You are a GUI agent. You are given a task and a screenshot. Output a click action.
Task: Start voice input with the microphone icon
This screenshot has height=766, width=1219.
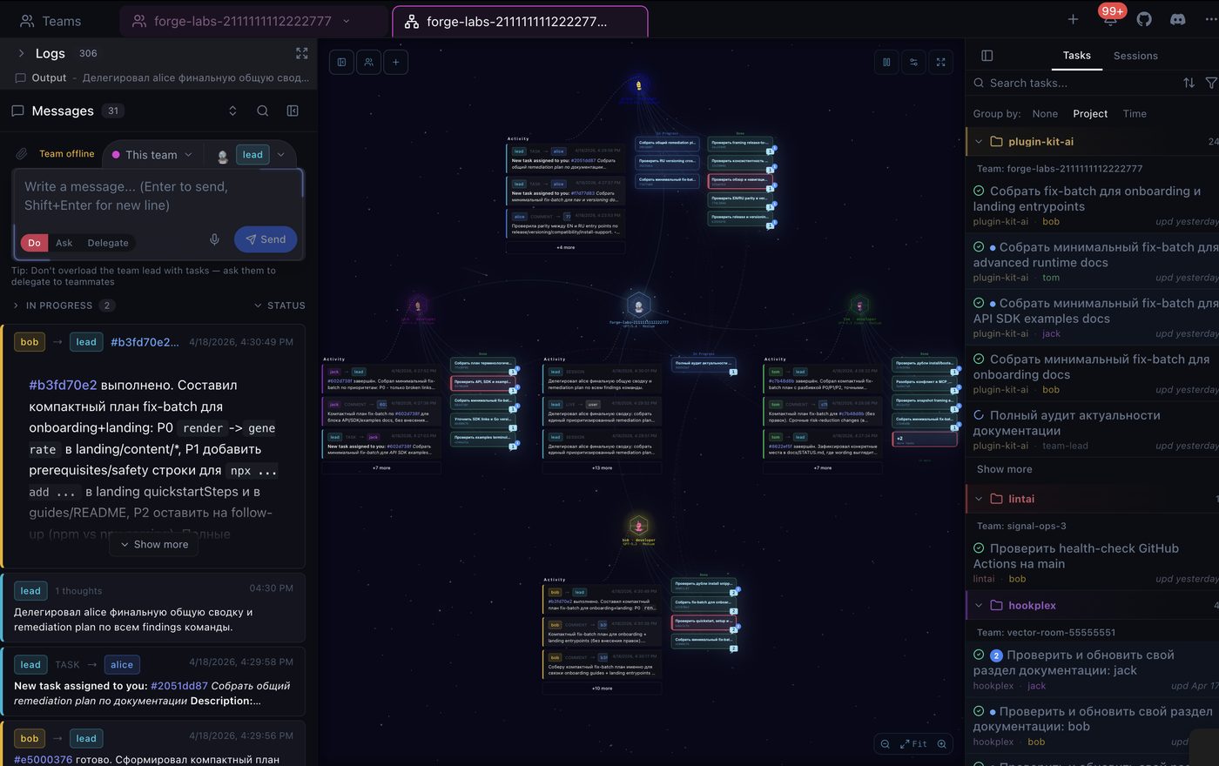[x=214, y=239]
